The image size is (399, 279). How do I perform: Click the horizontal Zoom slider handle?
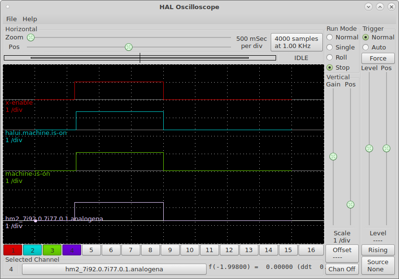point(31,37)
